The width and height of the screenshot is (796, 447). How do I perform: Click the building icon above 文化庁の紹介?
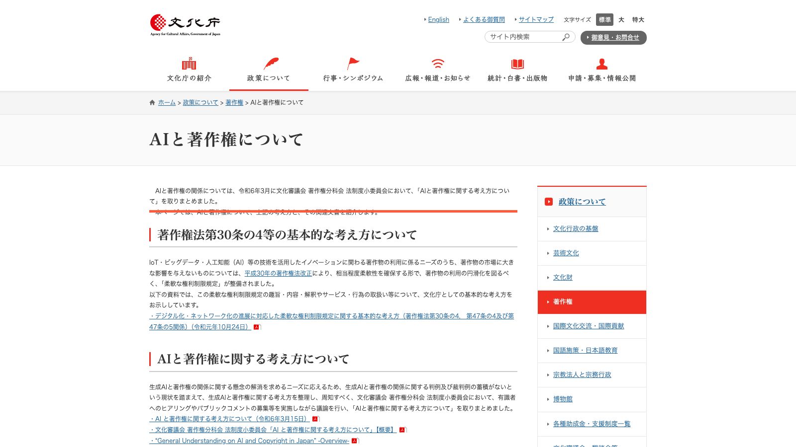pyautogui.click(x=189, y=64)
